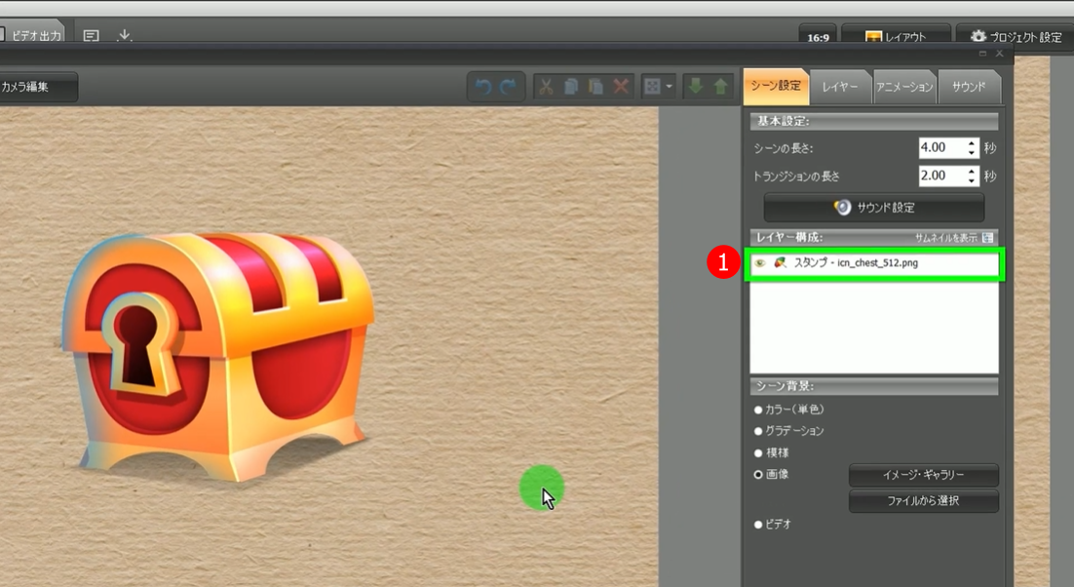Decrease トランジションの長さ with down stepper
The height and width of the screenshot is (587, 1074).
coord(972,181)
